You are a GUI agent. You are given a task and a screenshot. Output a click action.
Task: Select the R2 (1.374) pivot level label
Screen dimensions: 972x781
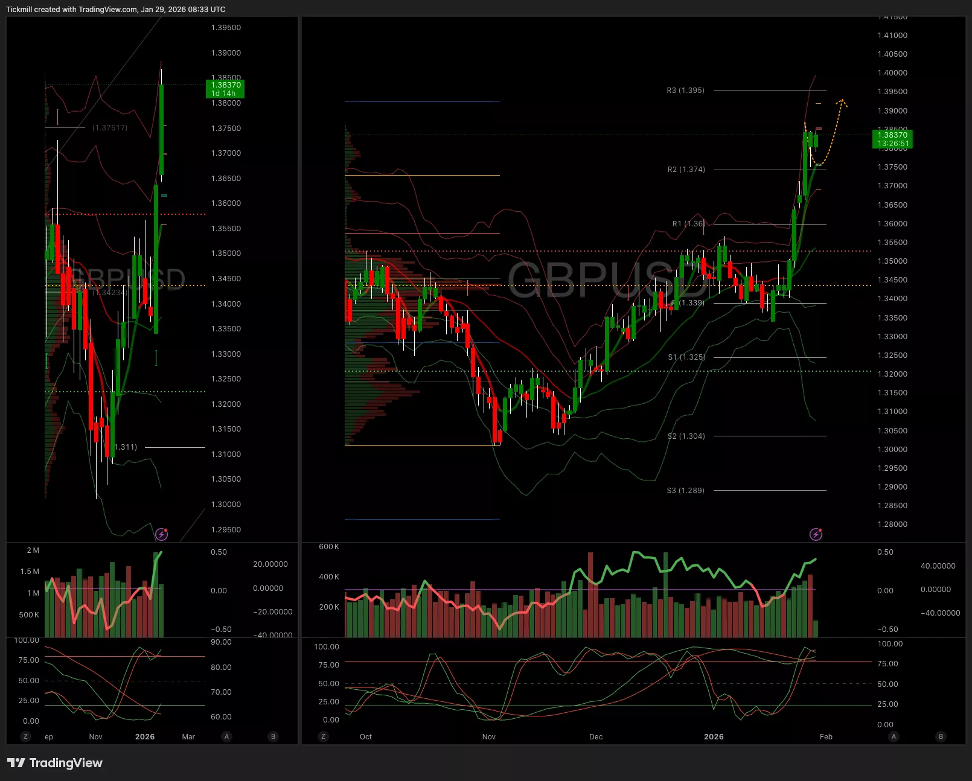[x=686, y=170]
